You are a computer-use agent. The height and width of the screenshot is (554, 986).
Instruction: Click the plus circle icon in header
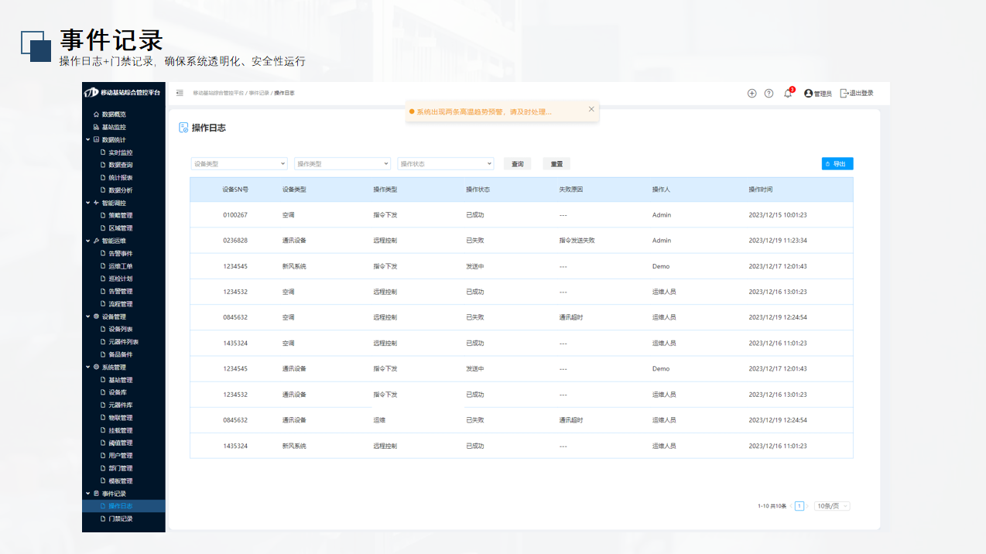751,93
